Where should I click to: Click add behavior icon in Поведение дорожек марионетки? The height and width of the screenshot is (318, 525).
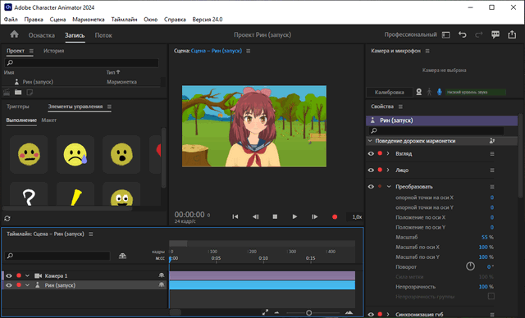click(x=492, y=141)
